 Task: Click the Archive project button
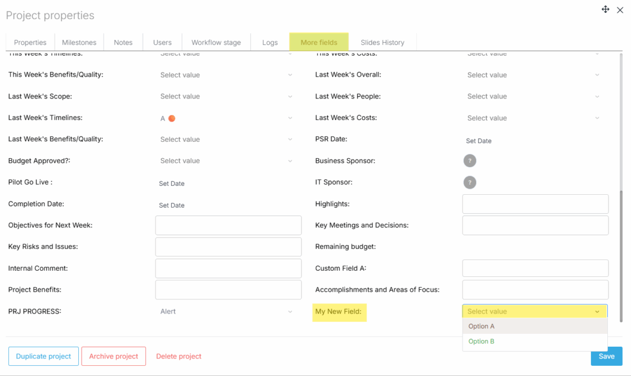114,356
